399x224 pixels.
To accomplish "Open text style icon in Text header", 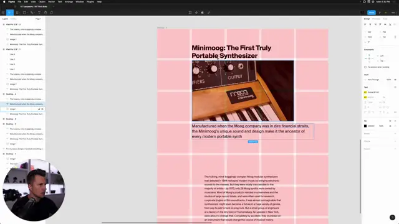I will pyautogui.click(x=395, y=87).
